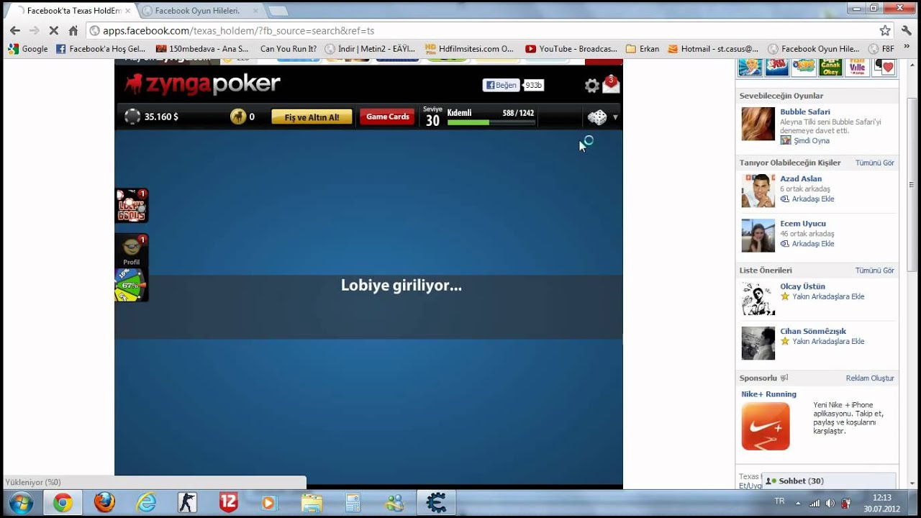The image size is (921, 518).
Task: Show hidden tray icons arrow
Action: [x=798, y=503]
